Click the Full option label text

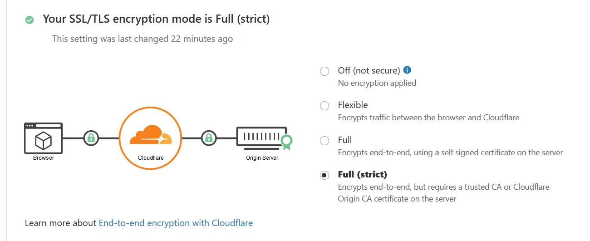click(345, 140)
